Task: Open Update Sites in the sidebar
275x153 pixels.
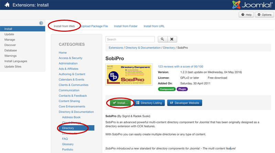Action: point(13,67)
